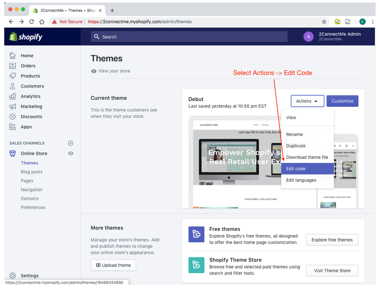Click the Shopify Theme Store icon
This screenshot has height=288, width=379.
[196, 265]
